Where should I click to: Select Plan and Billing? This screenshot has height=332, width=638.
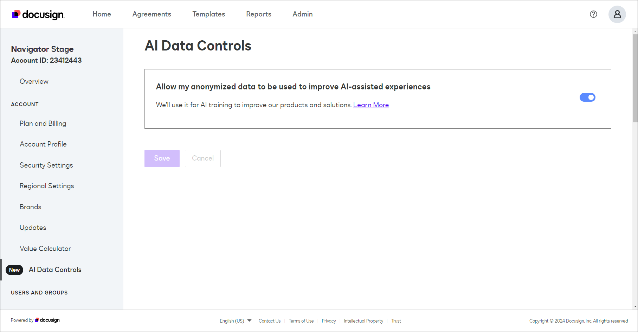click(43, 123)
